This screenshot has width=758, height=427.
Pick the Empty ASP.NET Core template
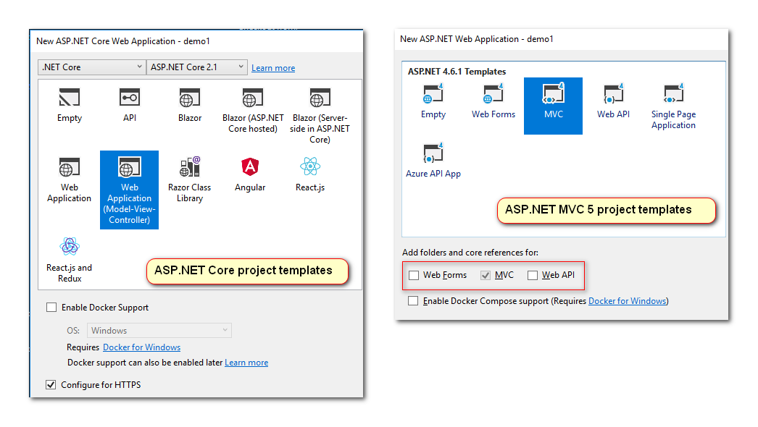pos(69,105)
